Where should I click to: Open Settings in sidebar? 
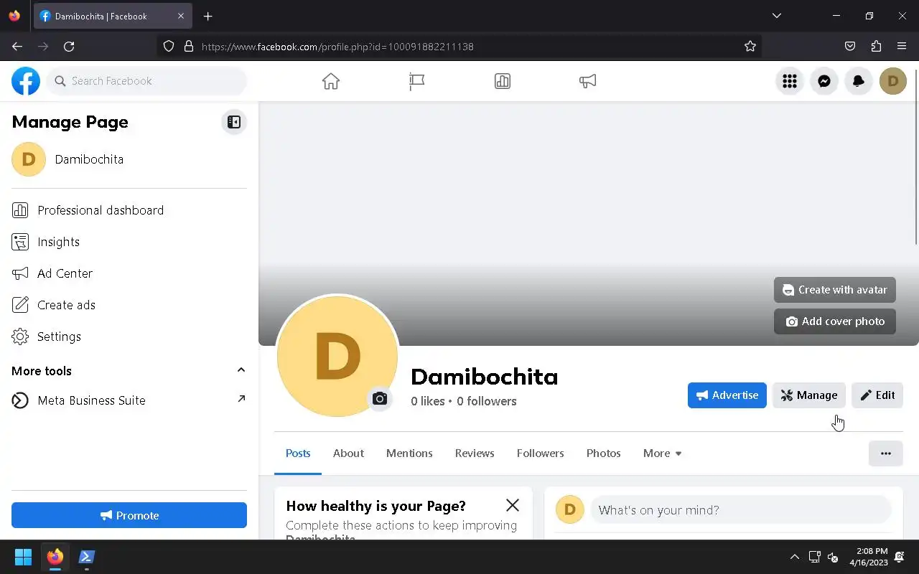tap(129, 337)
